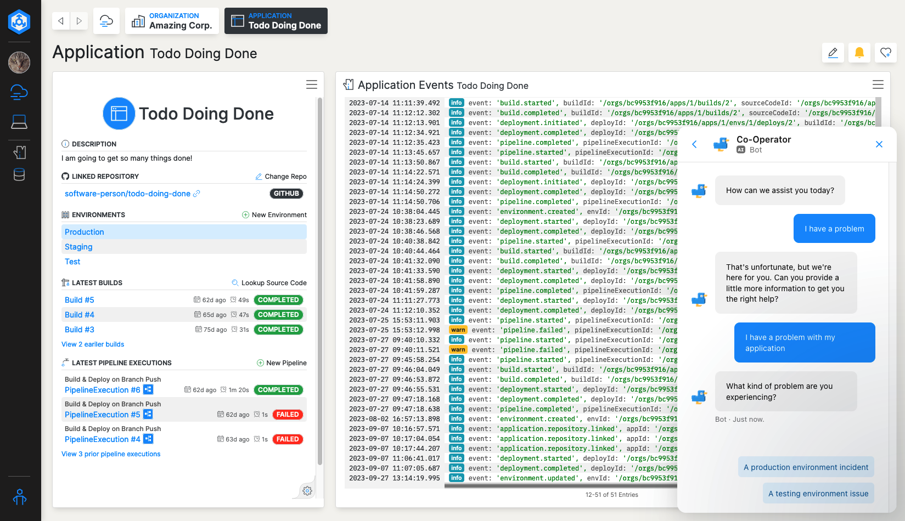
Task: Open the gear settings icon in the application panel
Action: coord(307,491)
